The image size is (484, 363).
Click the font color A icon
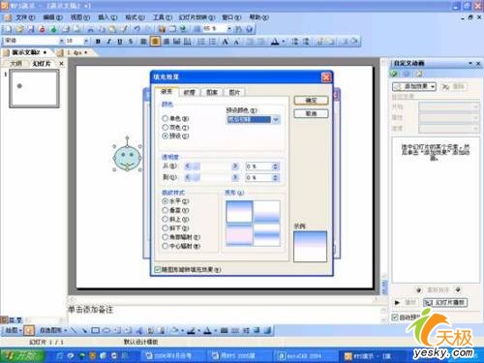[x=275, y=42]
